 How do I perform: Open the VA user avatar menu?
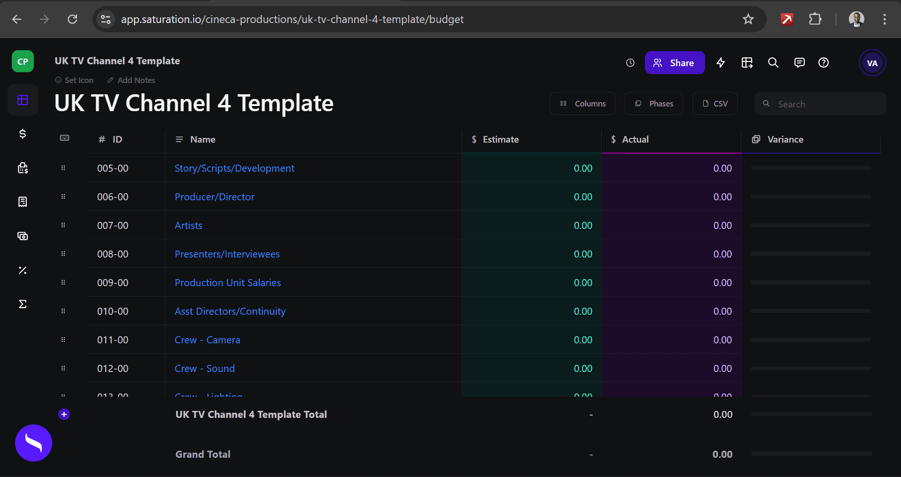pyautogui.click(x=872, y=63)
